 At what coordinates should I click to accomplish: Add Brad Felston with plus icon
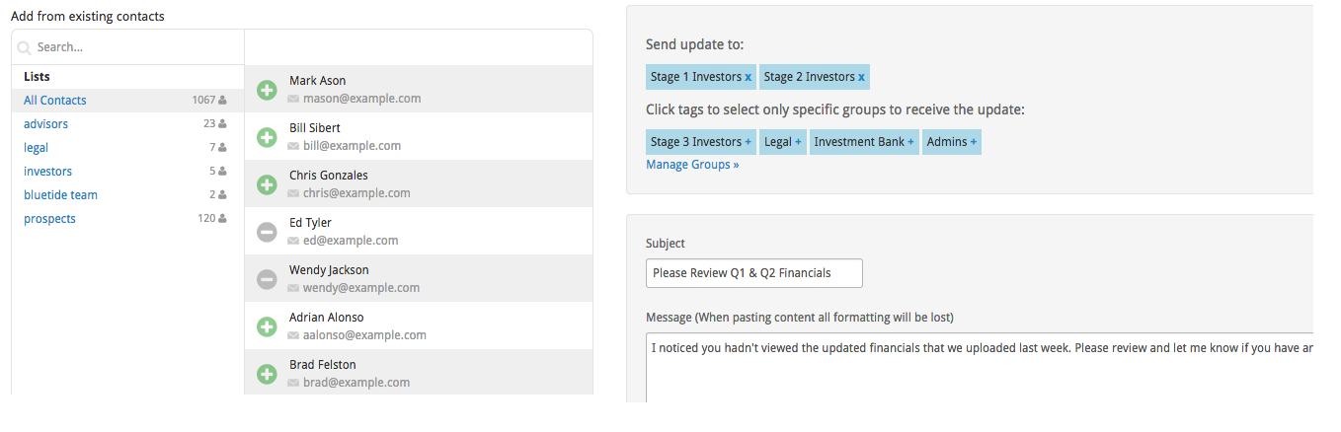click(267, 374)
